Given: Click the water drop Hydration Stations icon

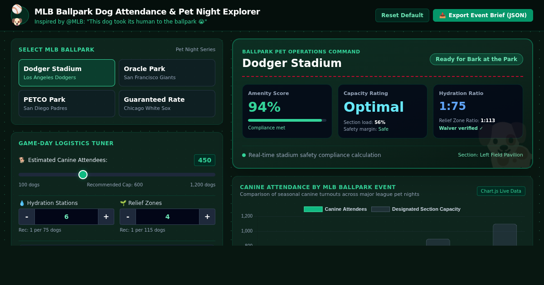Looking at the screenshot, I should [x=22, y=203].
